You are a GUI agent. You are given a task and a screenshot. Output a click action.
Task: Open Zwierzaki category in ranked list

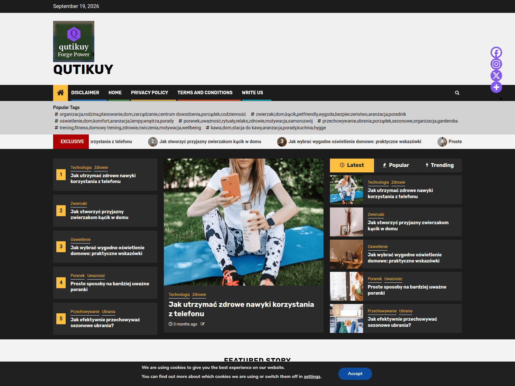pyautogui.click(x=79, y=204)
